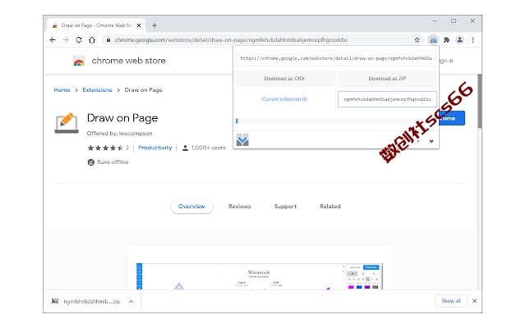Switch to the Related tab
Viewport: 526px width, 328px height.
click(330, 207)
